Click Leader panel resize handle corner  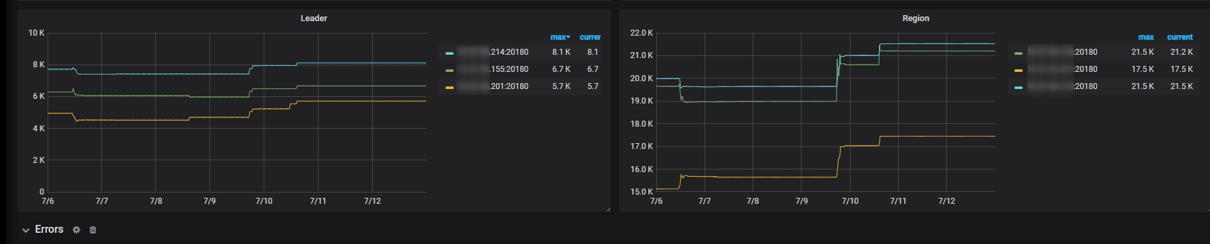608,209
